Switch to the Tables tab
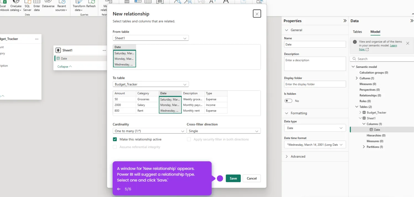Viewport: 414px width, 197px height. coord(357,32)
